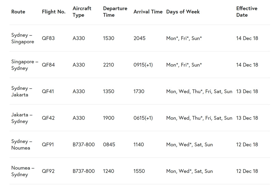The height and width of the screenshot is (191, 273).
Task: Select flight number QF41
Action: 48,91
